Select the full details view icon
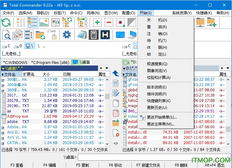This screenshot has height=168, width=232. point(33,23)
